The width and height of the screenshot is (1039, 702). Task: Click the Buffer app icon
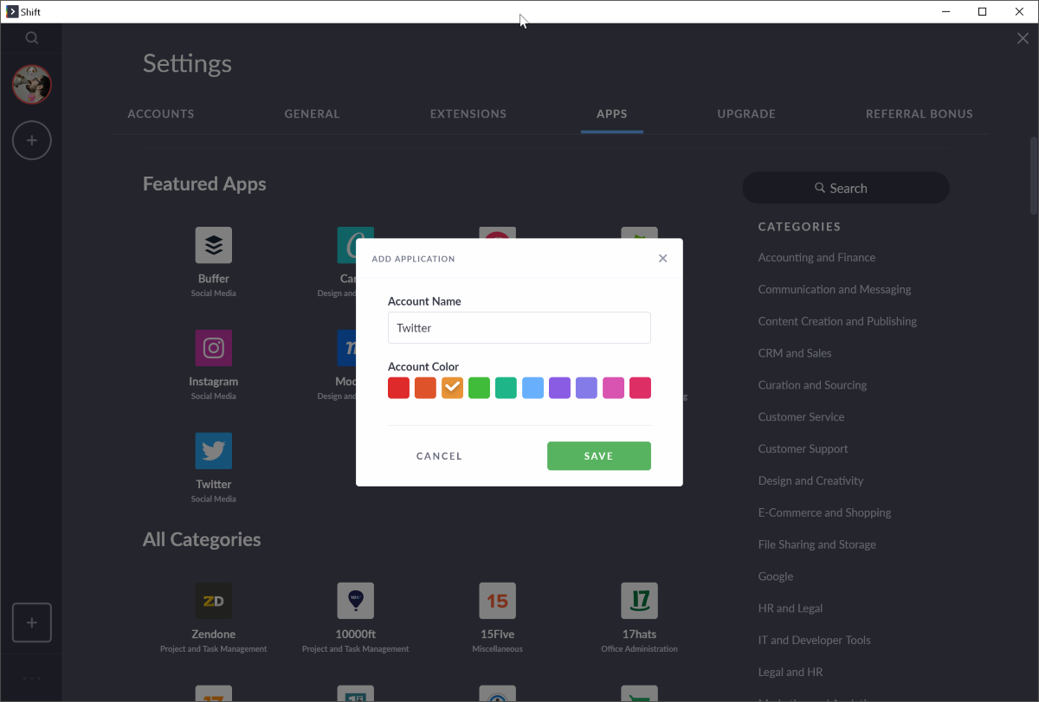point(213,245)
